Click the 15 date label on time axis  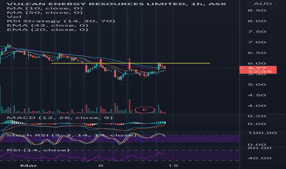click(173, 166)
